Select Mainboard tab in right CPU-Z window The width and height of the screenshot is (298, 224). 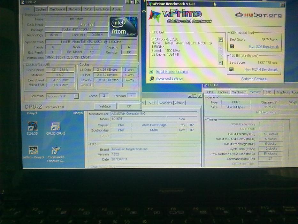coord(239,92)
